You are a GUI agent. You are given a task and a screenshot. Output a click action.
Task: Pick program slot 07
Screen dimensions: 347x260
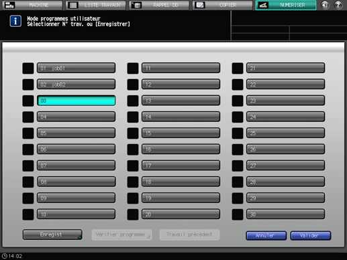[76, 166]
